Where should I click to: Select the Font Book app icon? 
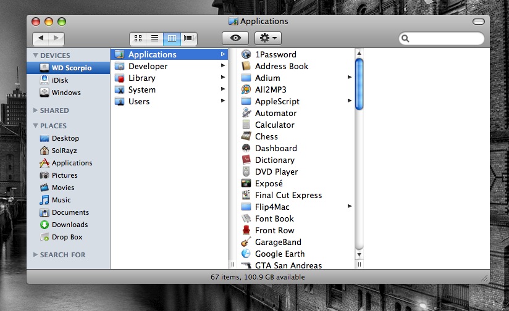click(x=246, y=218)
